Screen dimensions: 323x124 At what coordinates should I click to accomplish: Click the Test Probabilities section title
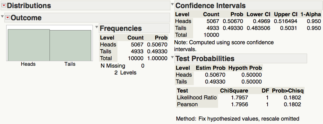(x=205, y=59)
